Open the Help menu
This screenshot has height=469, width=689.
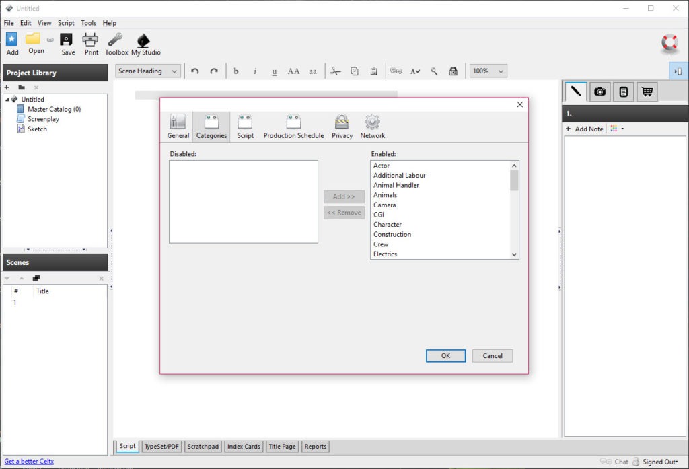click(110, 23)
